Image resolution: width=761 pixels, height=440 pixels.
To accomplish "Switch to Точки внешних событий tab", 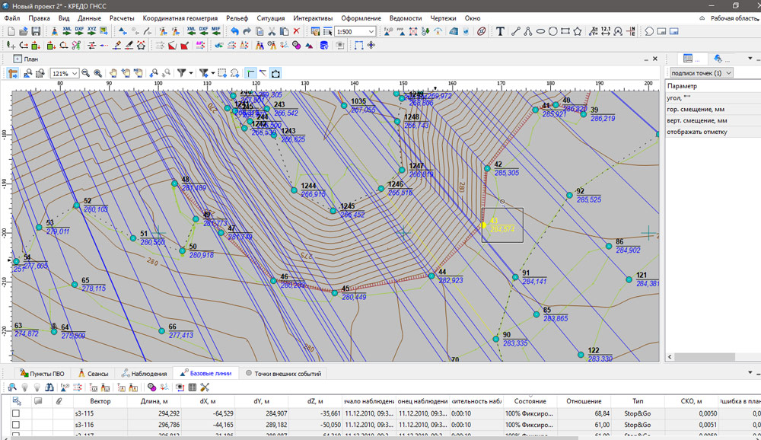I will [x=283, y=374].
